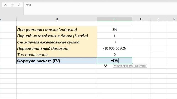177x99 pixels.
Task: Click the nper argument in the FV tooltip
Action: pos(125,66)
